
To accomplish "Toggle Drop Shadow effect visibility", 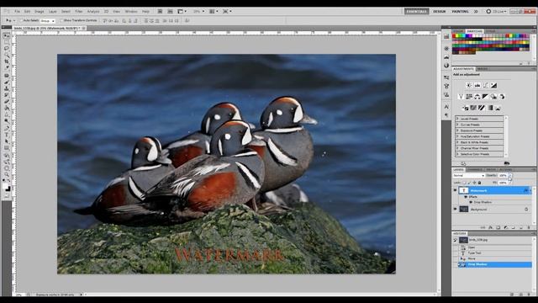I will (471, 202).
